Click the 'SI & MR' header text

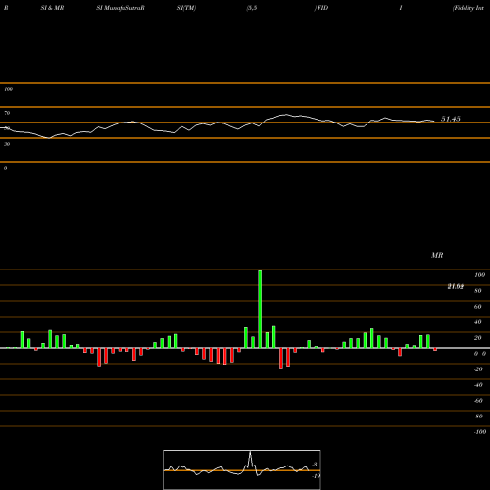tap(52, 8)
